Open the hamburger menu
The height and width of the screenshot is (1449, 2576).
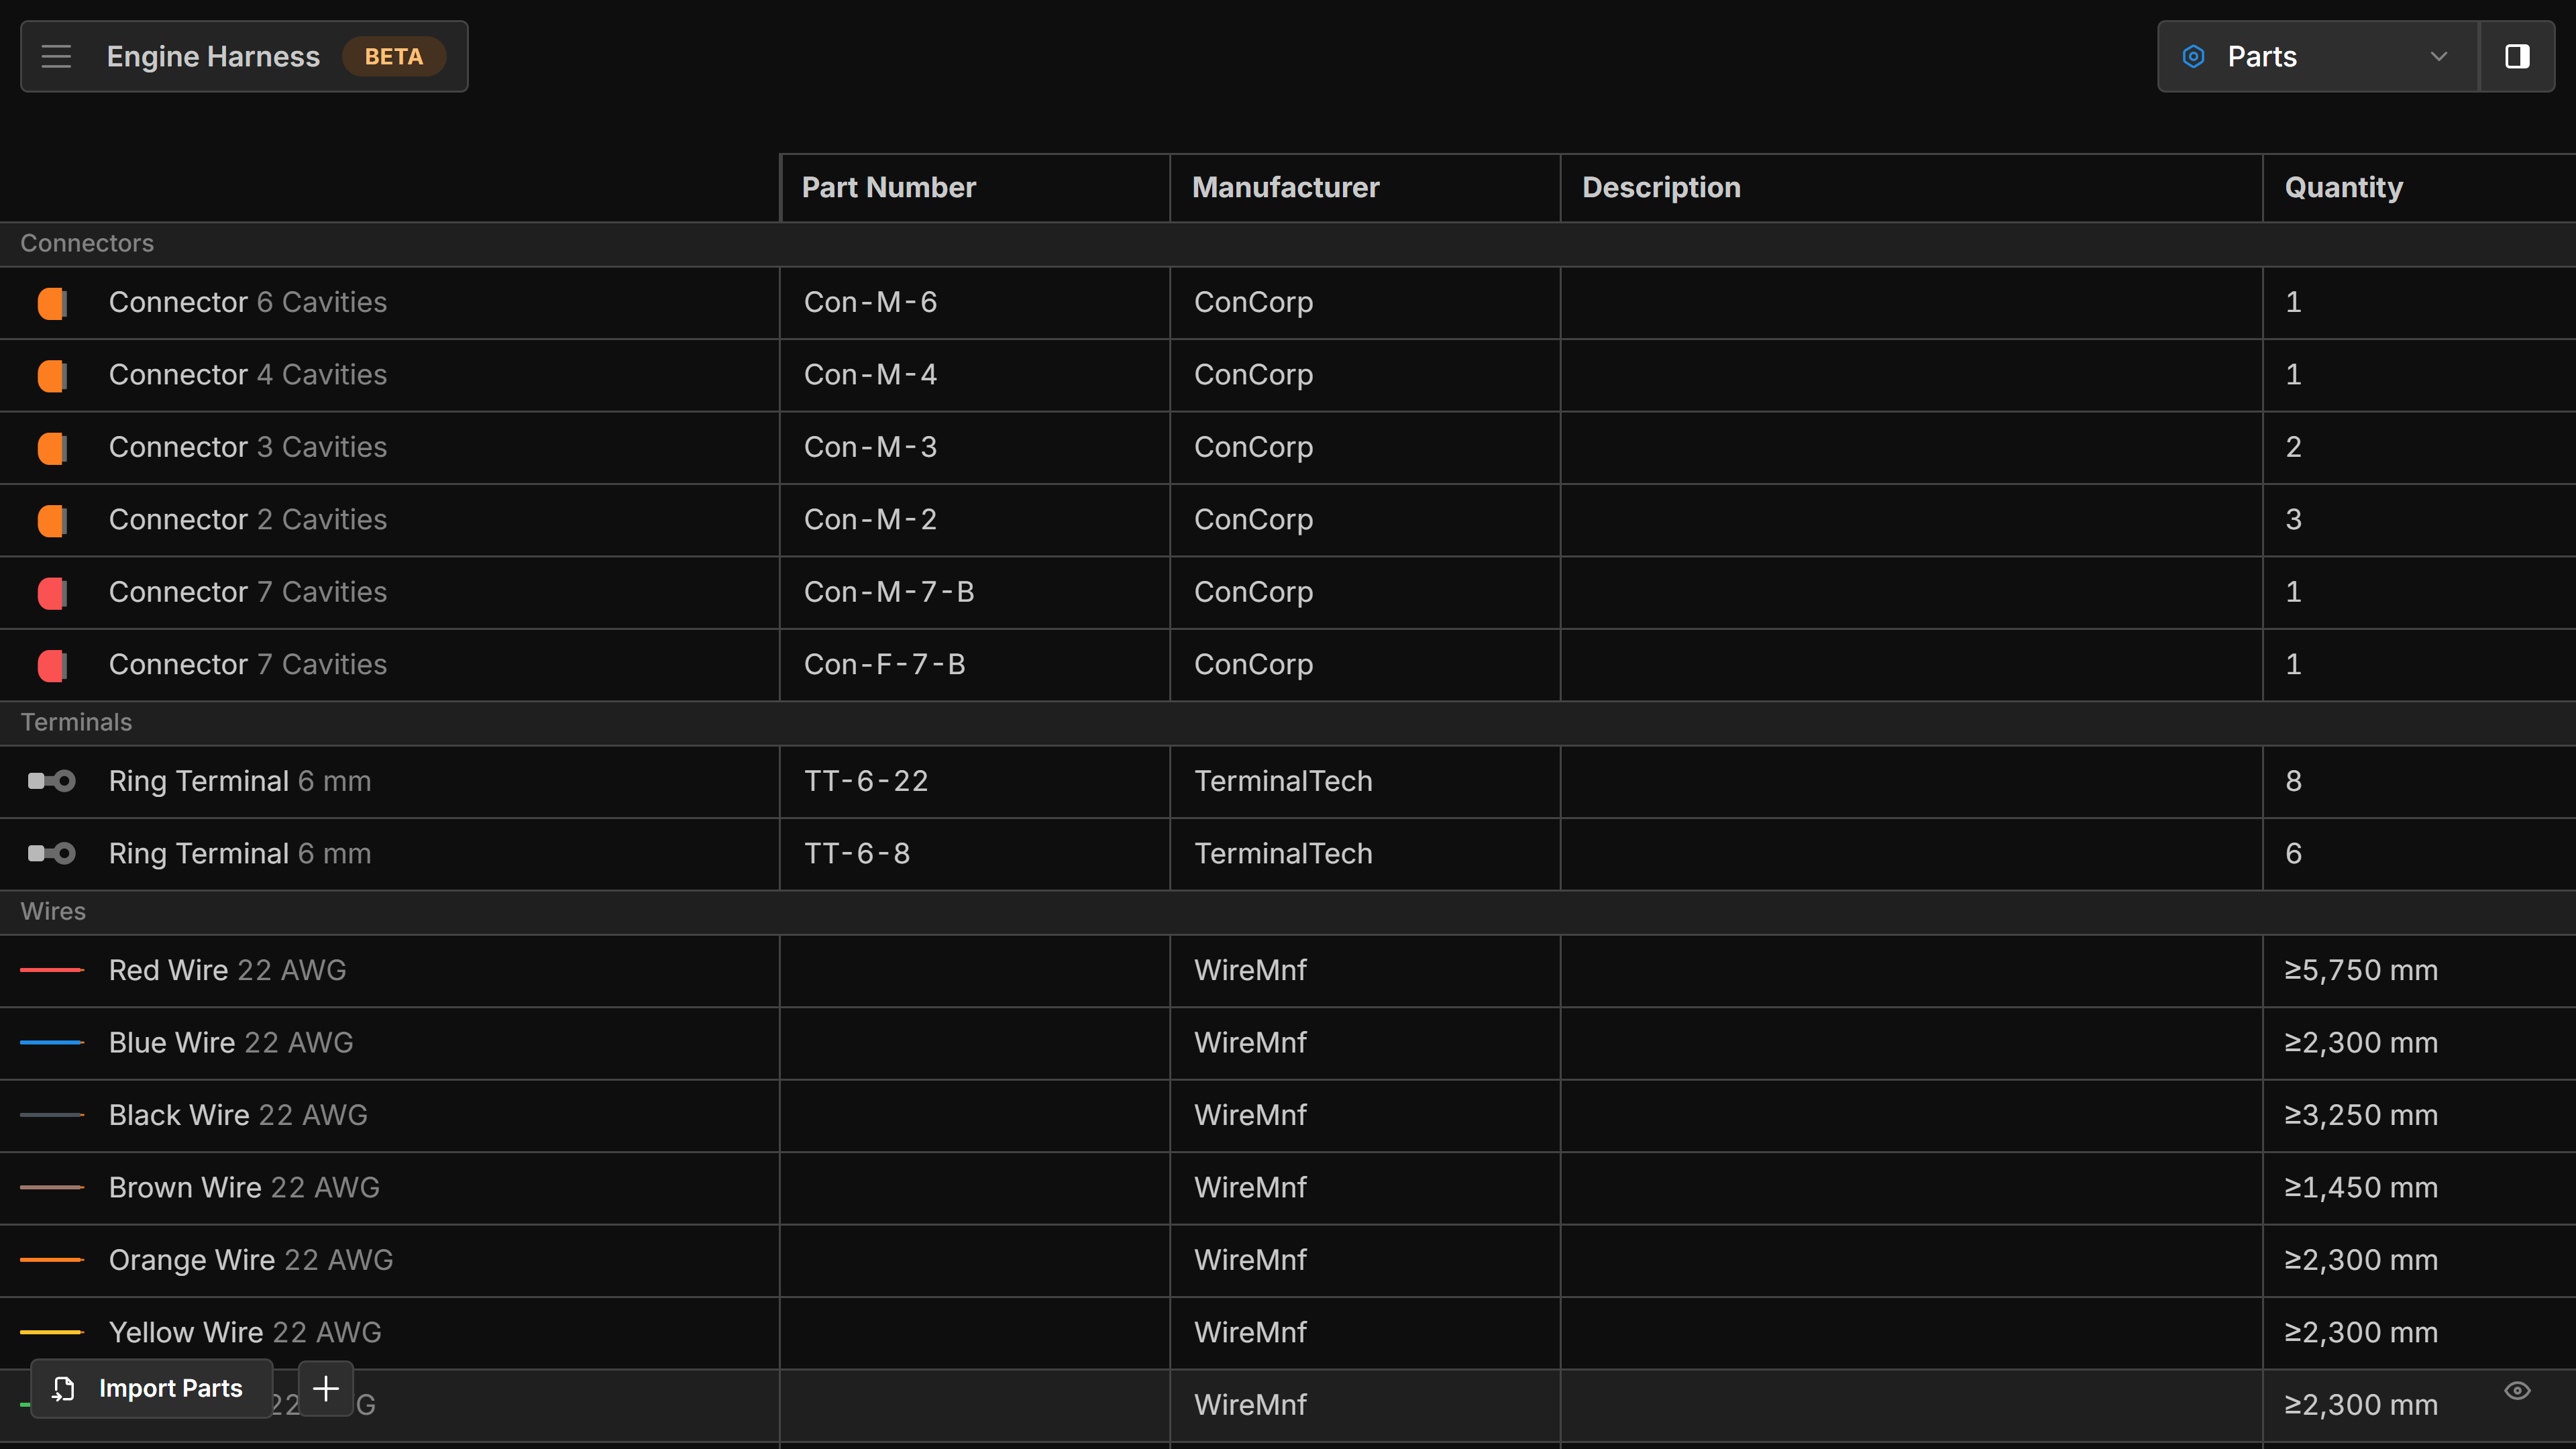(56, 57)
